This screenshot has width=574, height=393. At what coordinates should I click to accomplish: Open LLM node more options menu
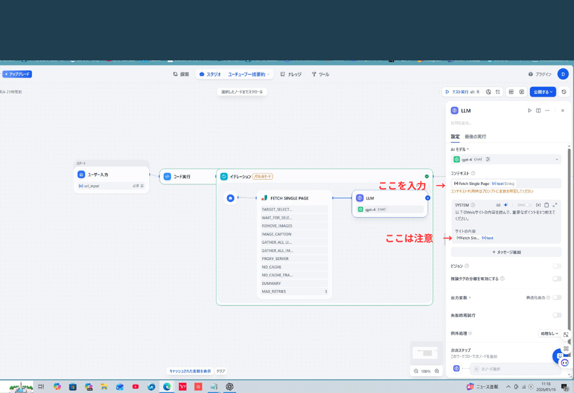click(x=547, y=111)
